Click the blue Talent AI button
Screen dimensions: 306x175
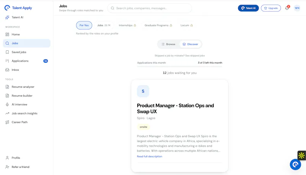coord(248,8)
